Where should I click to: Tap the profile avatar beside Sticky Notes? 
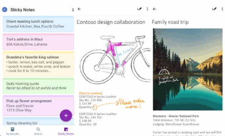pyautogui.click(x=5, y=9)
